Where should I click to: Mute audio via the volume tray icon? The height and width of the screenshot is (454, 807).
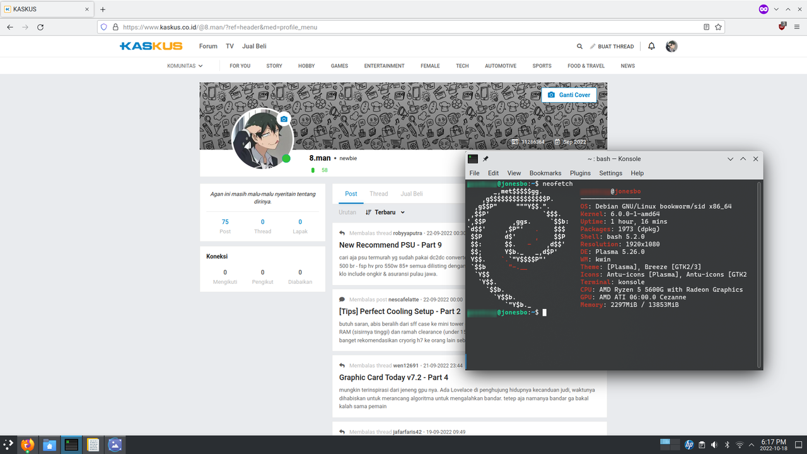tap(714, 445)
